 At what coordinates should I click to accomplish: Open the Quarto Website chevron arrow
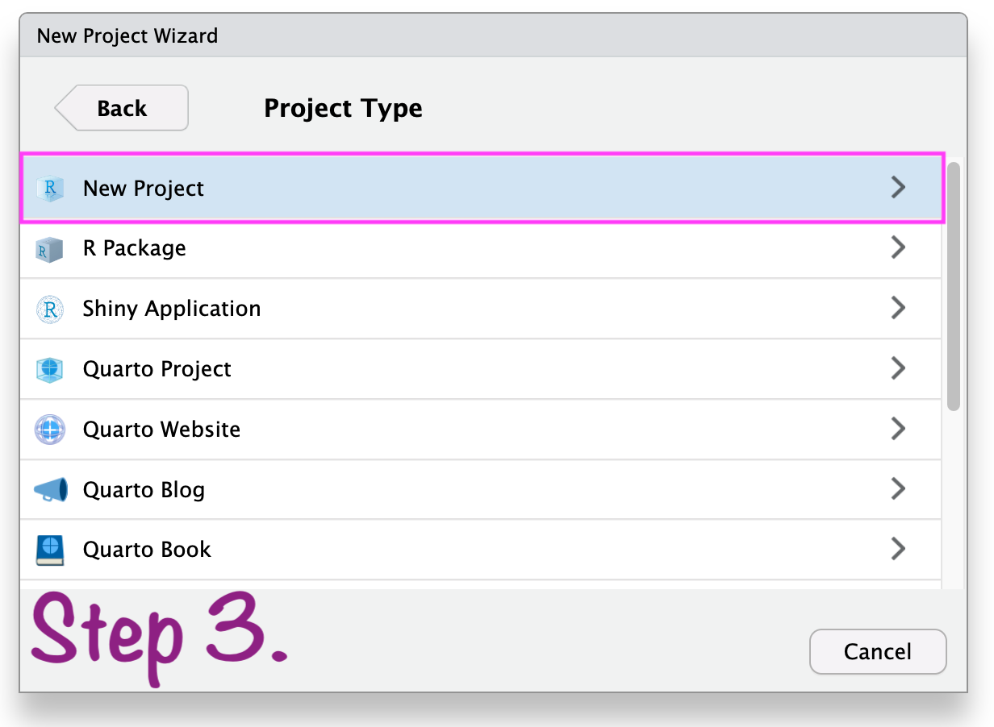coord(898,429)
